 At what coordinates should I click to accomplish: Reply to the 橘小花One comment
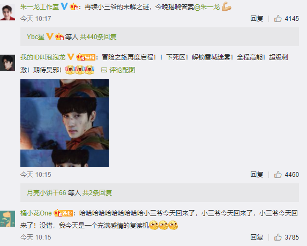pos(257,237)
